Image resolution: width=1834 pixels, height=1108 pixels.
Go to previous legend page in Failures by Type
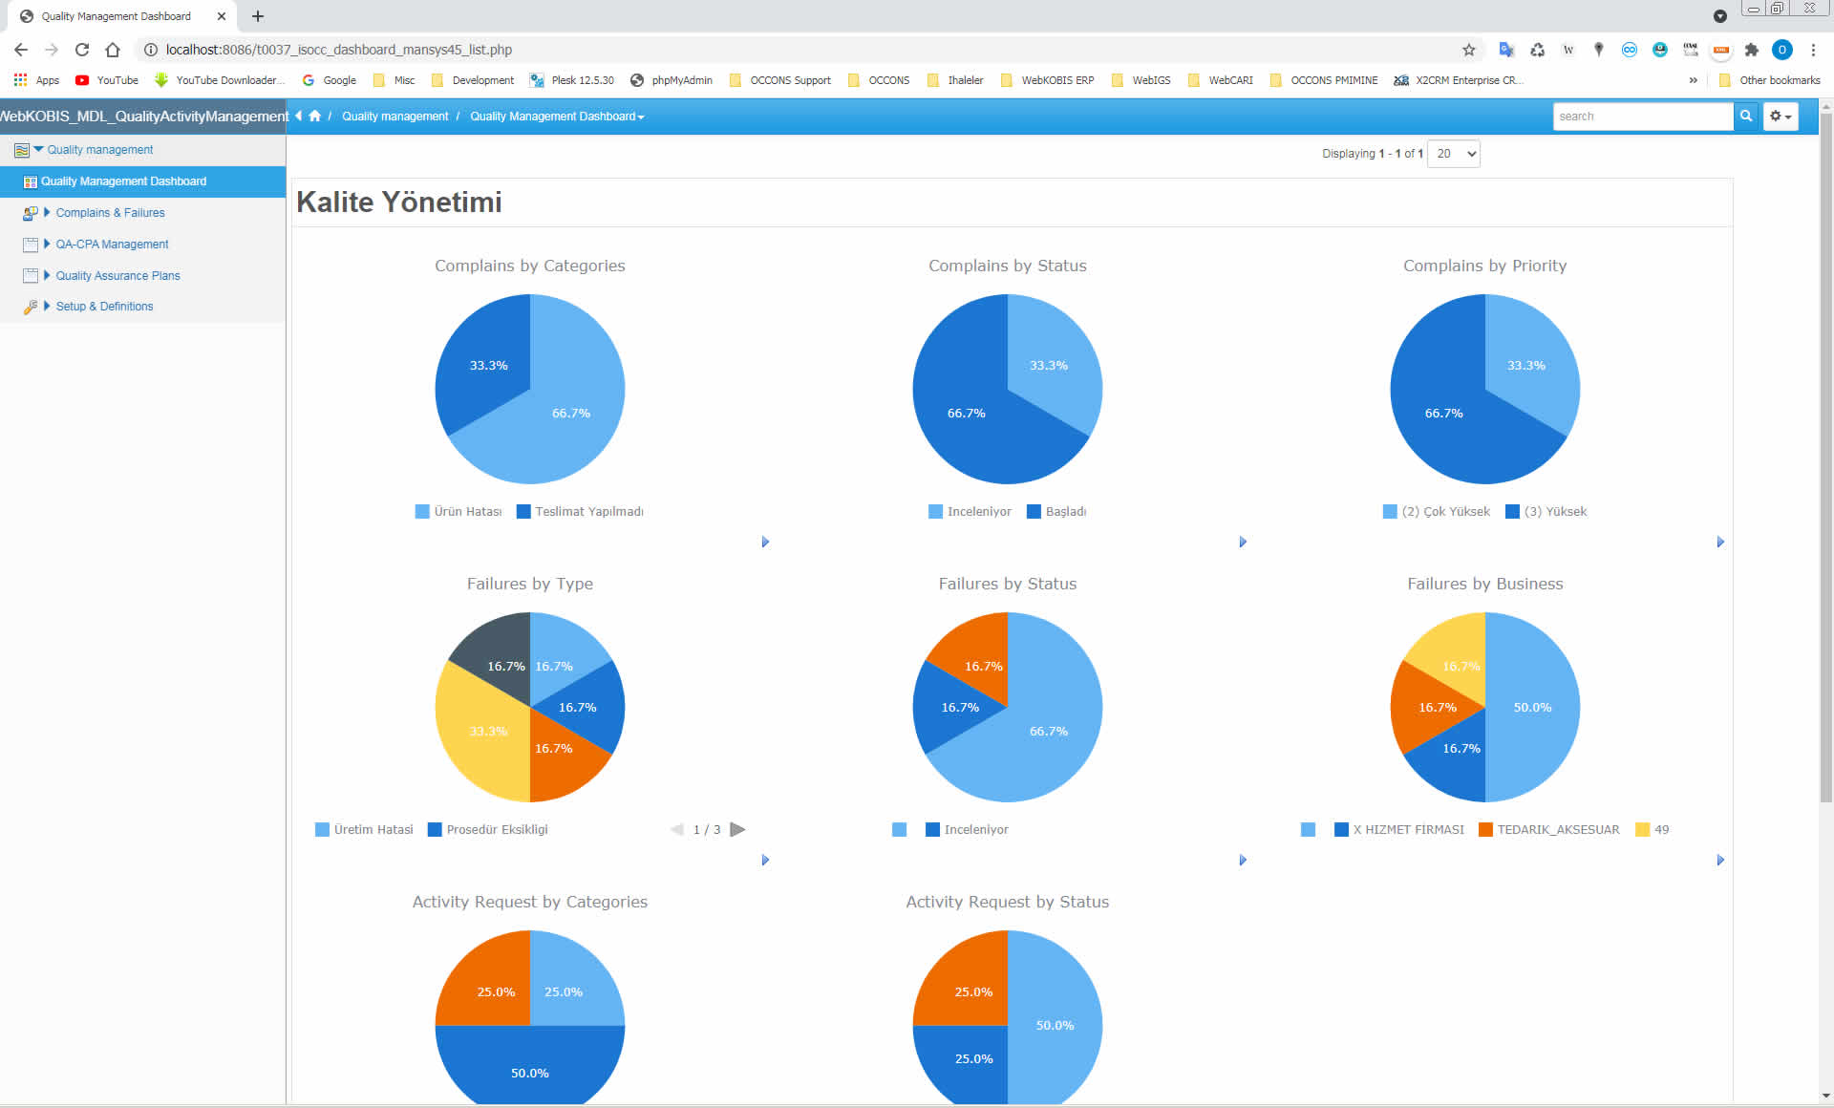[x=677, y=829]
